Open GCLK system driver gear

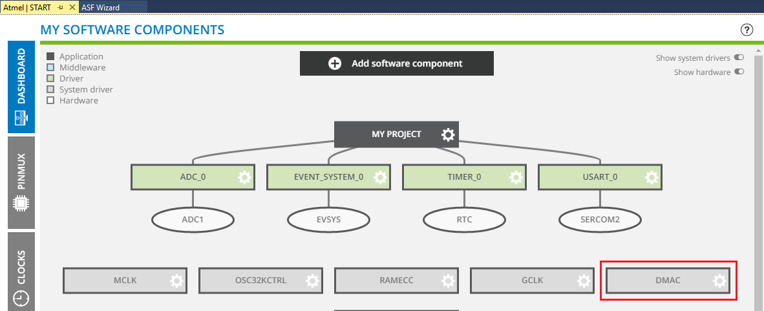tap(584, 281)
